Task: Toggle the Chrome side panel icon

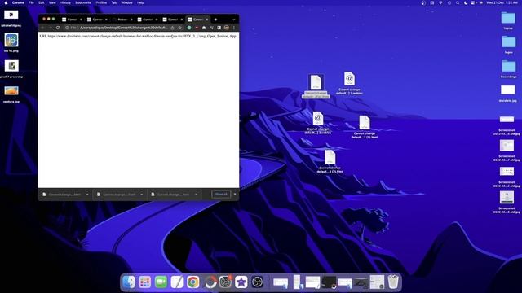Action: tap(219, 28)
